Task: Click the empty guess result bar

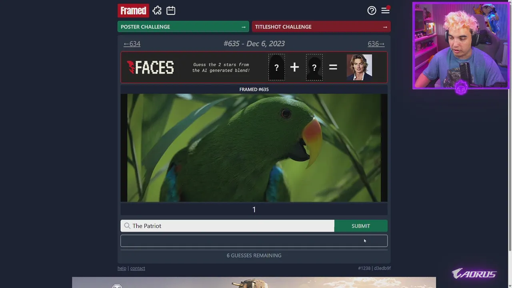Action: (254, 241)
